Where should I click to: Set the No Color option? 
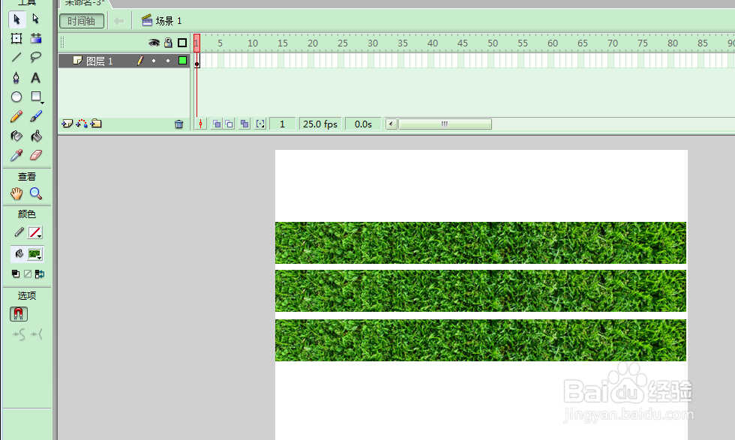[28, 274]
